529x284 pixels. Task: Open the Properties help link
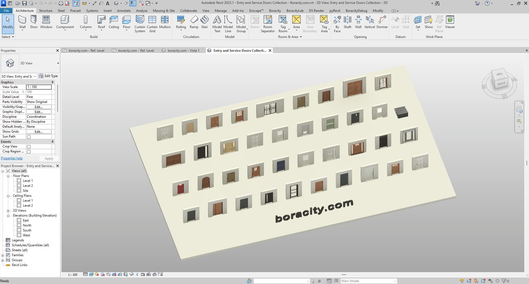click(12, 158)
